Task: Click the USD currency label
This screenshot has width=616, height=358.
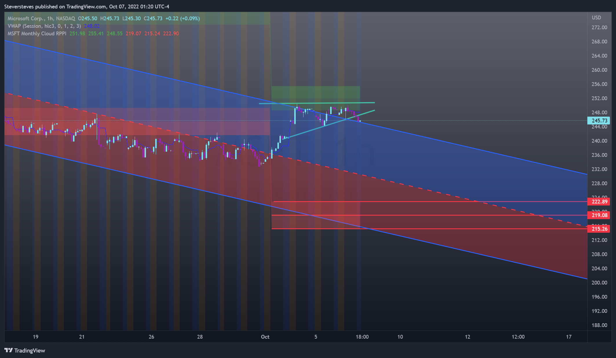Action: click(x=596, y=18)
